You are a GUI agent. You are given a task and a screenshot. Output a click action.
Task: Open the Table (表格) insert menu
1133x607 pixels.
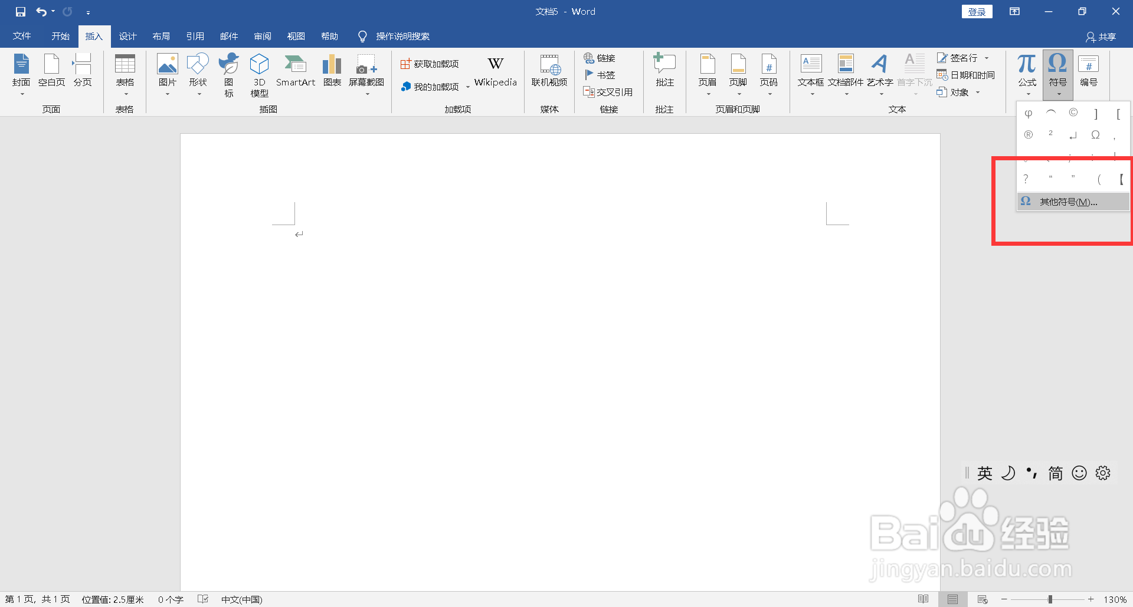pyautogui.click(x=125, y=75)
